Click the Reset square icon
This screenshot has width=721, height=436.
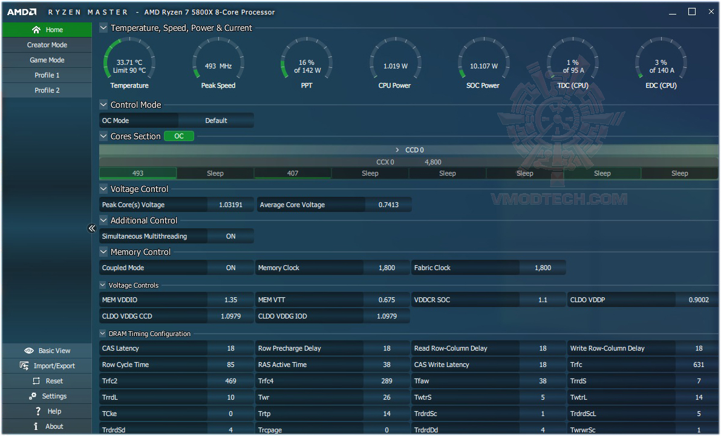point(36,381)
